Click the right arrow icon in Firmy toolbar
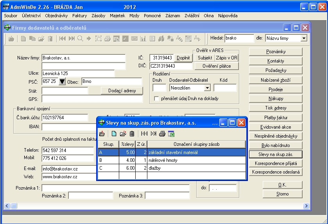The width and height of the screenshot is (328, 224). (x=89, y=39)
